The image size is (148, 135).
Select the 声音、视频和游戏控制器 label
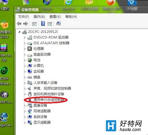pos(52,88)
